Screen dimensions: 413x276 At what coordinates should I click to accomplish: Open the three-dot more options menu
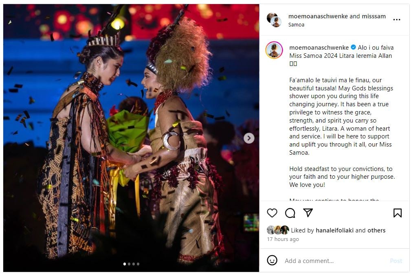(397, 20)
